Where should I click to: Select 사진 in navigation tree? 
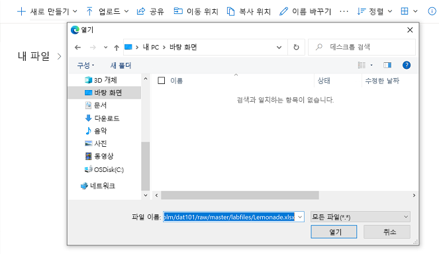pyautogui.click(x=95, y=144)
